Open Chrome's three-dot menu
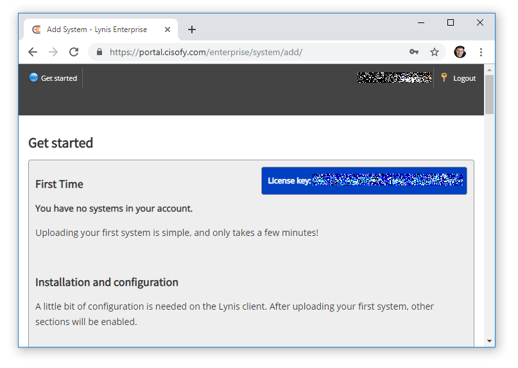Viewport: 518px width, 368px height. click(481, 52)
